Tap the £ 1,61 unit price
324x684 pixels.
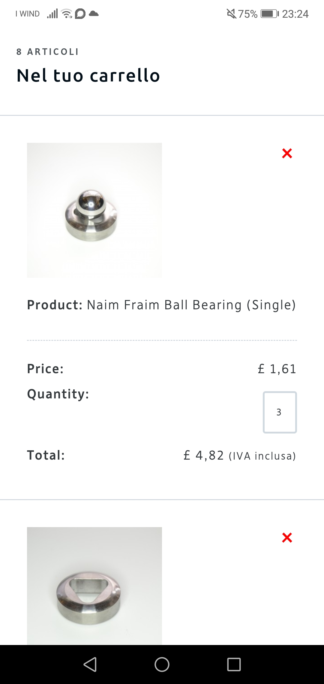tap(277, 369)
